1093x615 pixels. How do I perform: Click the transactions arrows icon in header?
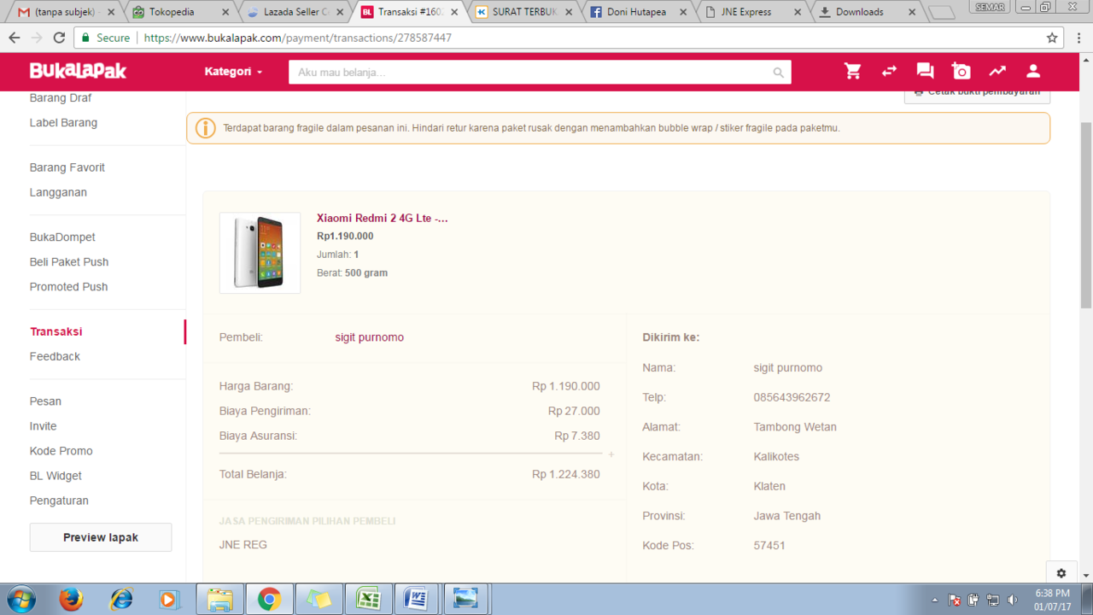(889, 72)
